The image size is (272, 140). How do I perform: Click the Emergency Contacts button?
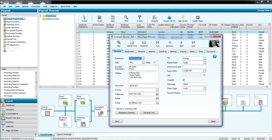(x=127, y=113)
